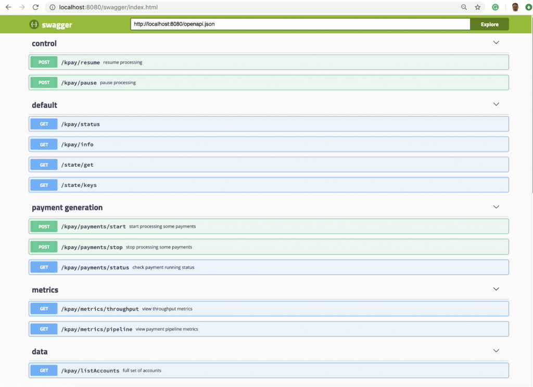Click the POST badge for /kpay/payments/start

click(44, 227)
